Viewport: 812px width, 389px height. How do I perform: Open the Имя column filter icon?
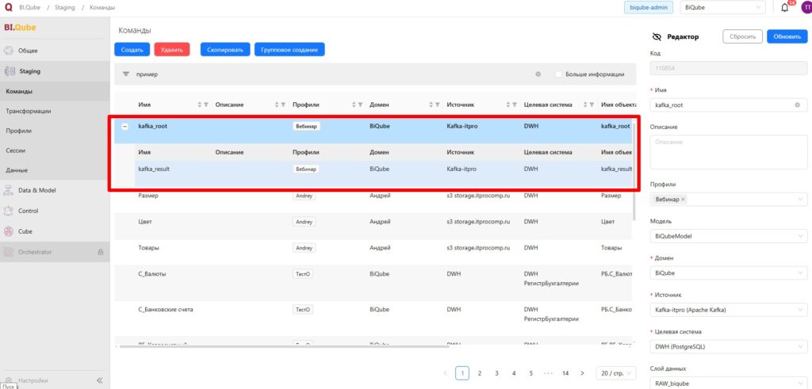[206, 105]
